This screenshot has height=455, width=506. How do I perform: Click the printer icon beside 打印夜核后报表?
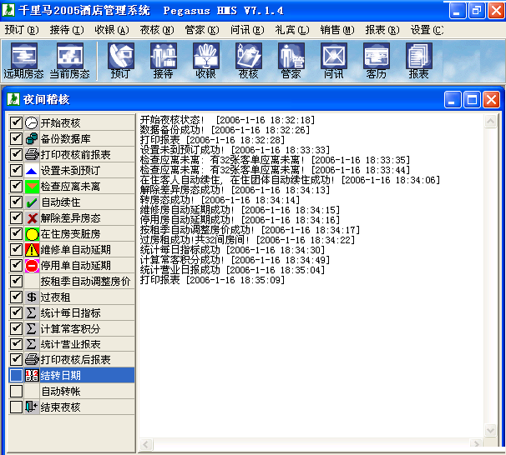[32, 359]
